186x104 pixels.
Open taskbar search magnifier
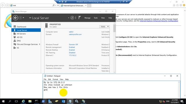[10, 101]
